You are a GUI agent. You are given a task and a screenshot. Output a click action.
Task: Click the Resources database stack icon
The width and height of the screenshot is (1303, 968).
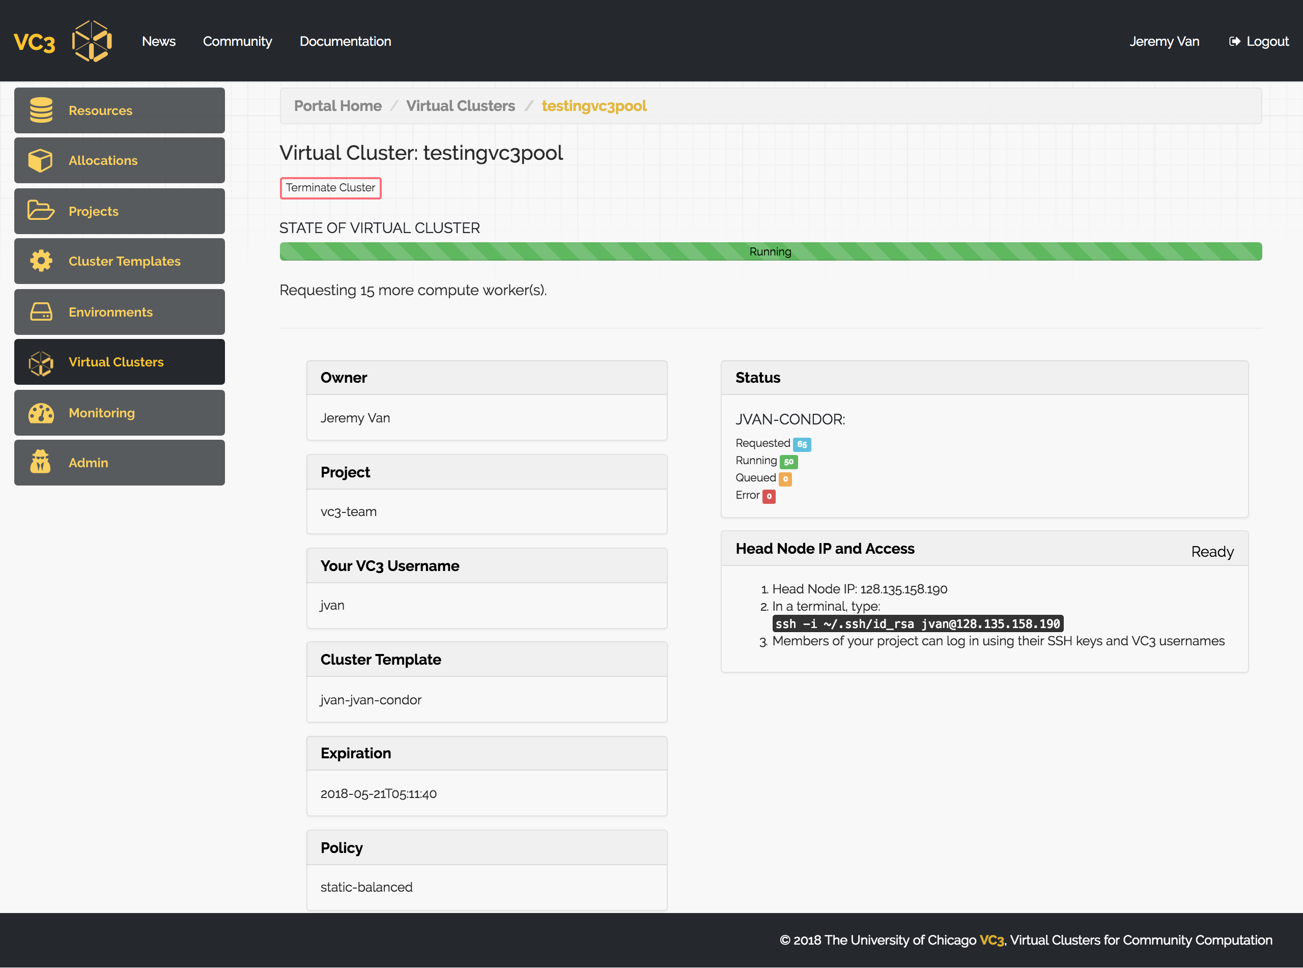pos(41,110)
